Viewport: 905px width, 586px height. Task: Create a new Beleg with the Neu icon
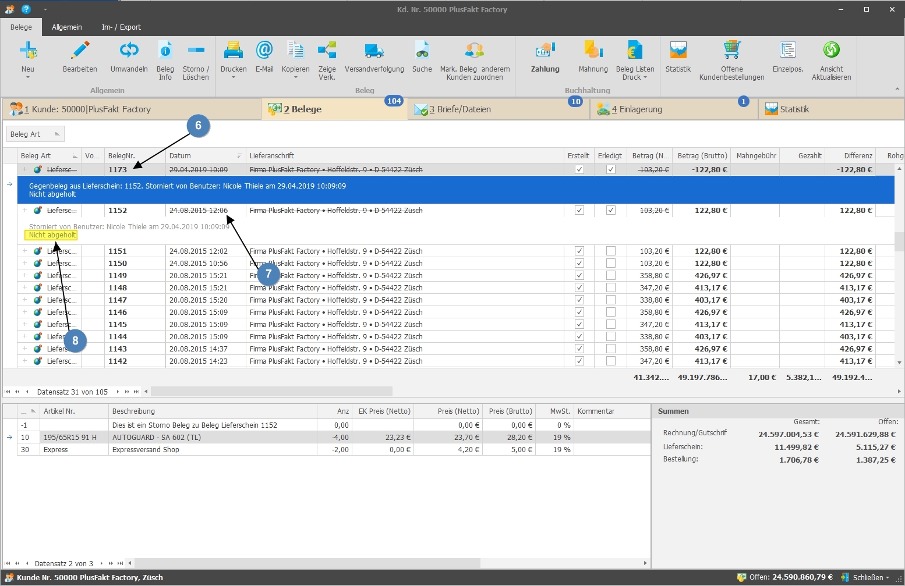[28, 51]
